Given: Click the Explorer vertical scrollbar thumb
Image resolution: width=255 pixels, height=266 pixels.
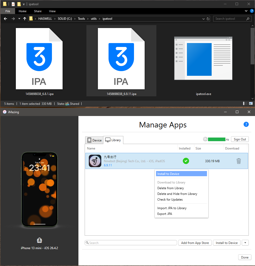Looking at the screenshot, I should click(x=252, y=46).
